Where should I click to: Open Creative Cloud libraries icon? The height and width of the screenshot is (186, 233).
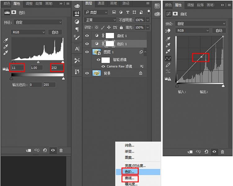click(x=157, y=14)
